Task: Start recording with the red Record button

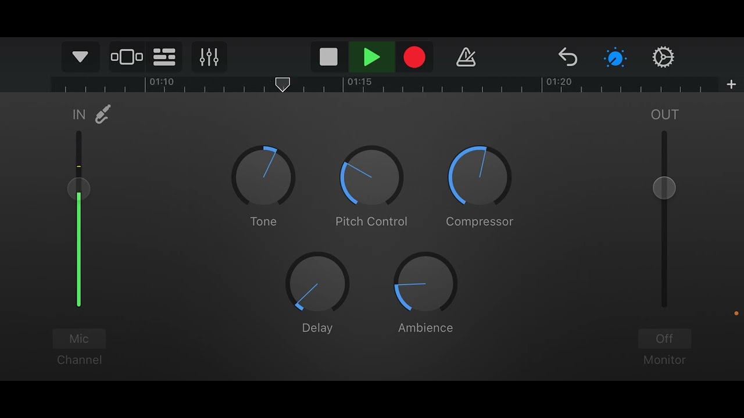Action: click(414, 57)
